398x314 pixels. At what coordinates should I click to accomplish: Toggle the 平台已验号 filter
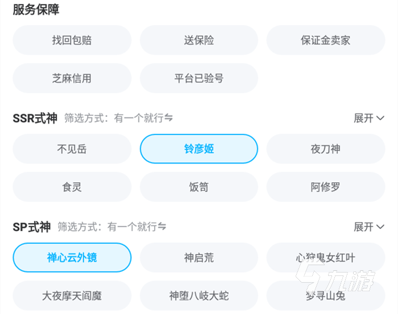198,78
